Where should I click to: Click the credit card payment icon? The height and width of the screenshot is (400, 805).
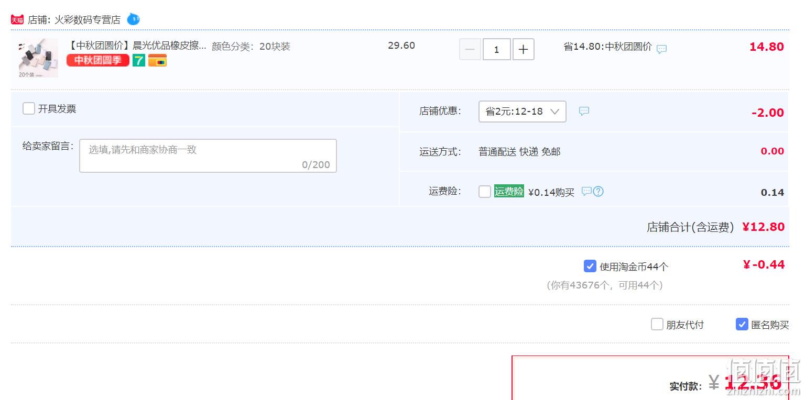[157, 60]
